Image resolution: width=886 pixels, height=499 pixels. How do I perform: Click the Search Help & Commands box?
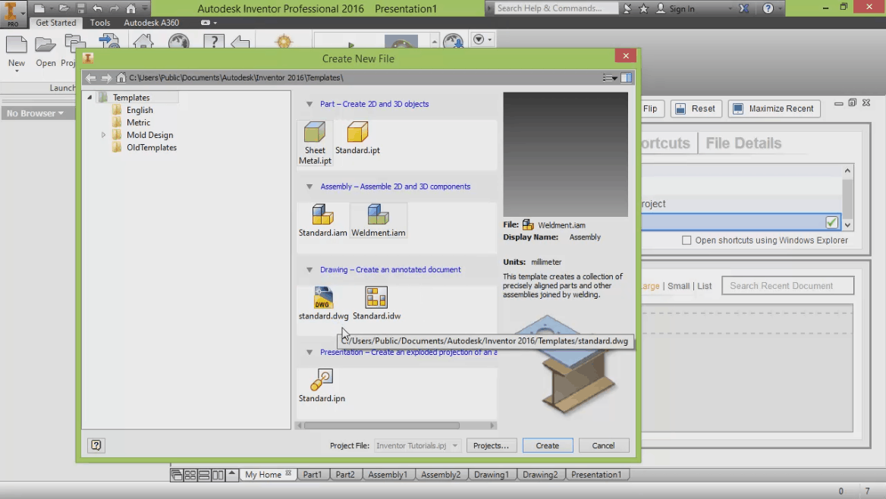(x=556, y=8)
